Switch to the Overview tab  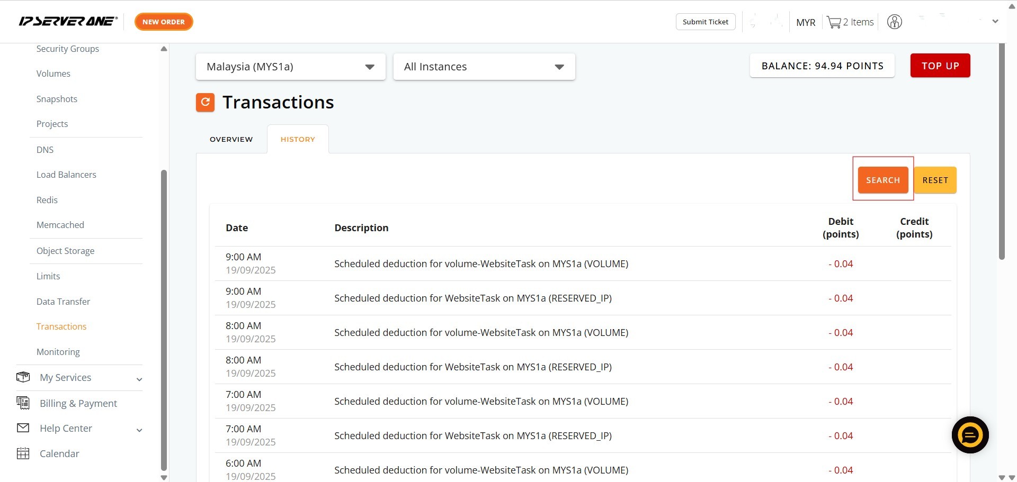tap(231, 139)
